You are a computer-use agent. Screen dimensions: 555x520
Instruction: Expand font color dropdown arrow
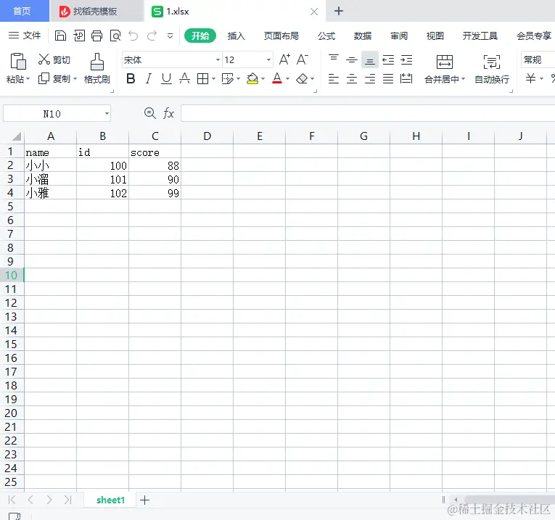tap(288, 79)
